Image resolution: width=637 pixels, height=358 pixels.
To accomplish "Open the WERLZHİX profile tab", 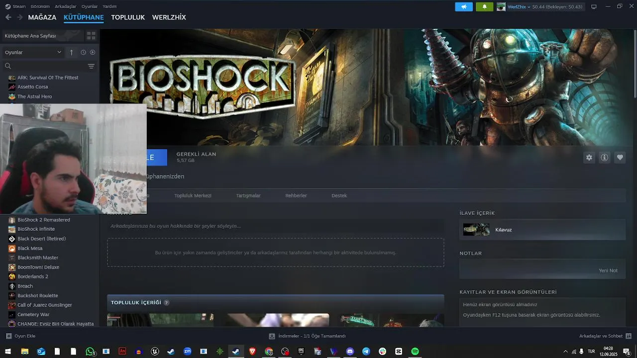I will point(169,17).
